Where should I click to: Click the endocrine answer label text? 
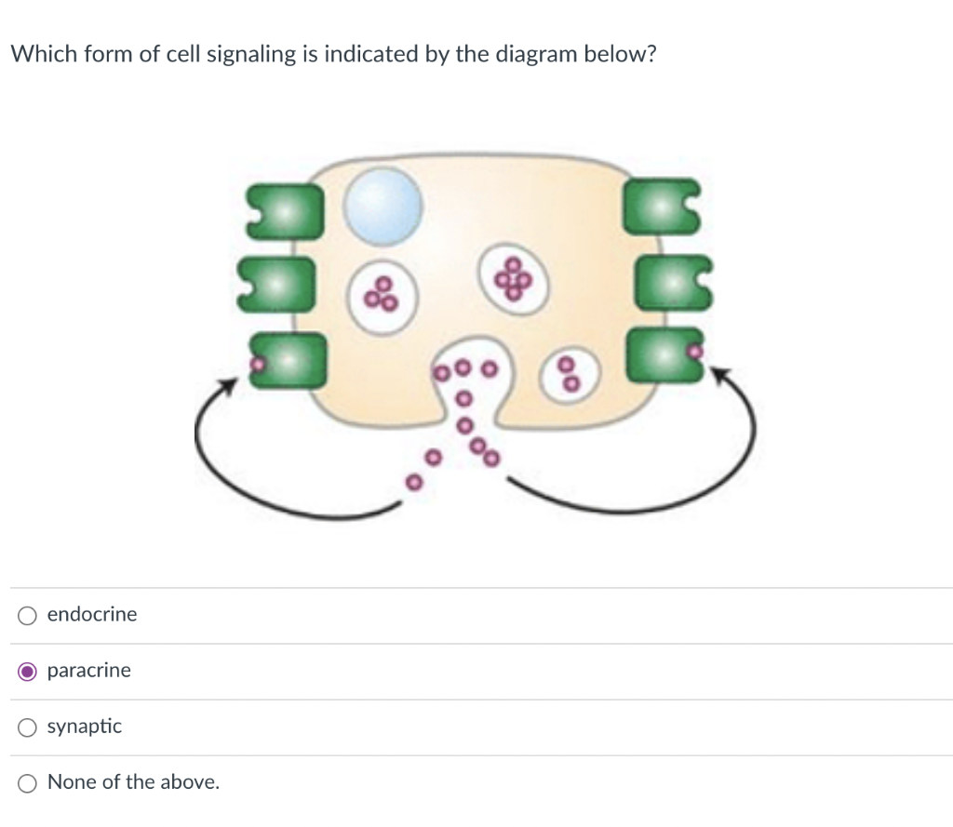pyautogui.click(x=92, y=614)
